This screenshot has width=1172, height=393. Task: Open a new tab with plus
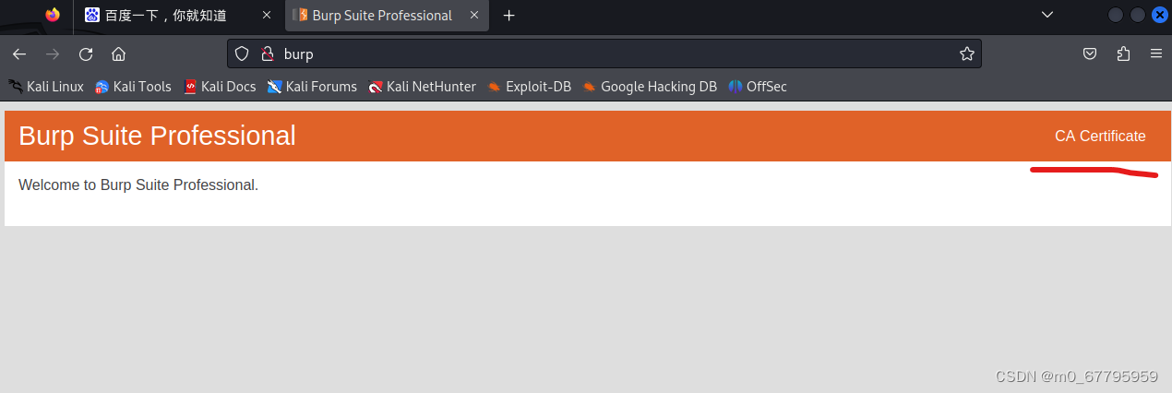(508, 16)
